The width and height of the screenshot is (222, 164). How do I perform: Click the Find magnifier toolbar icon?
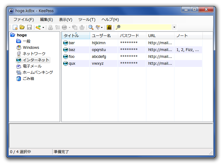pos(91,27)
